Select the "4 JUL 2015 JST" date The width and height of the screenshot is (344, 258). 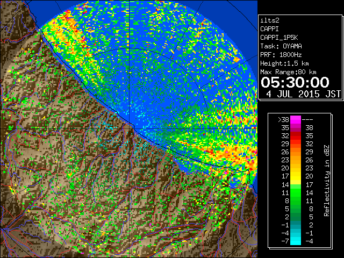(304, 94)
